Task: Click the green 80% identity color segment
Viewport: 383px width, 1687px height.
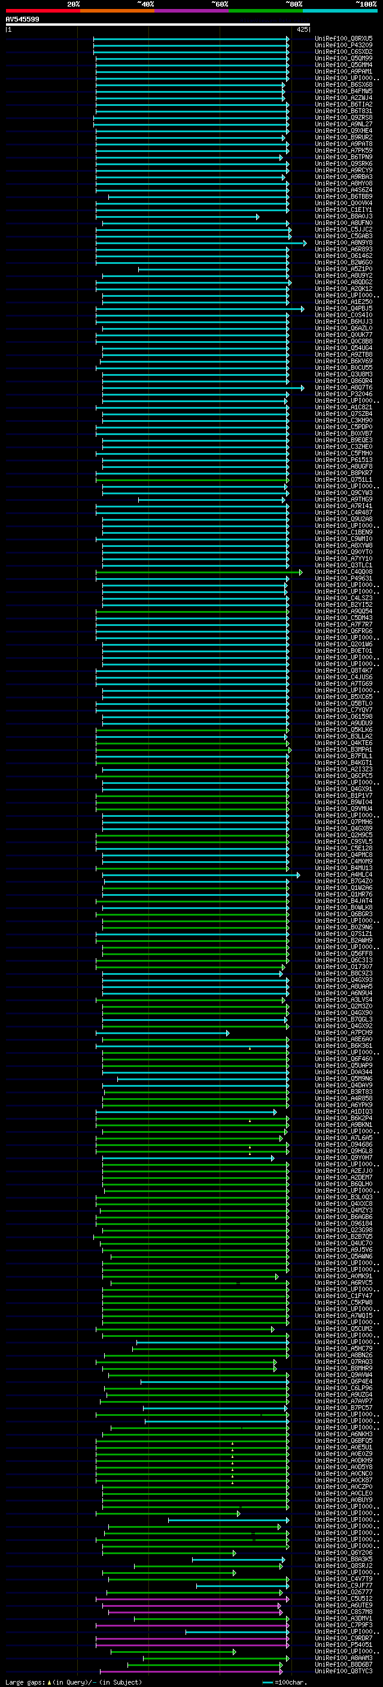Action: 265,11
